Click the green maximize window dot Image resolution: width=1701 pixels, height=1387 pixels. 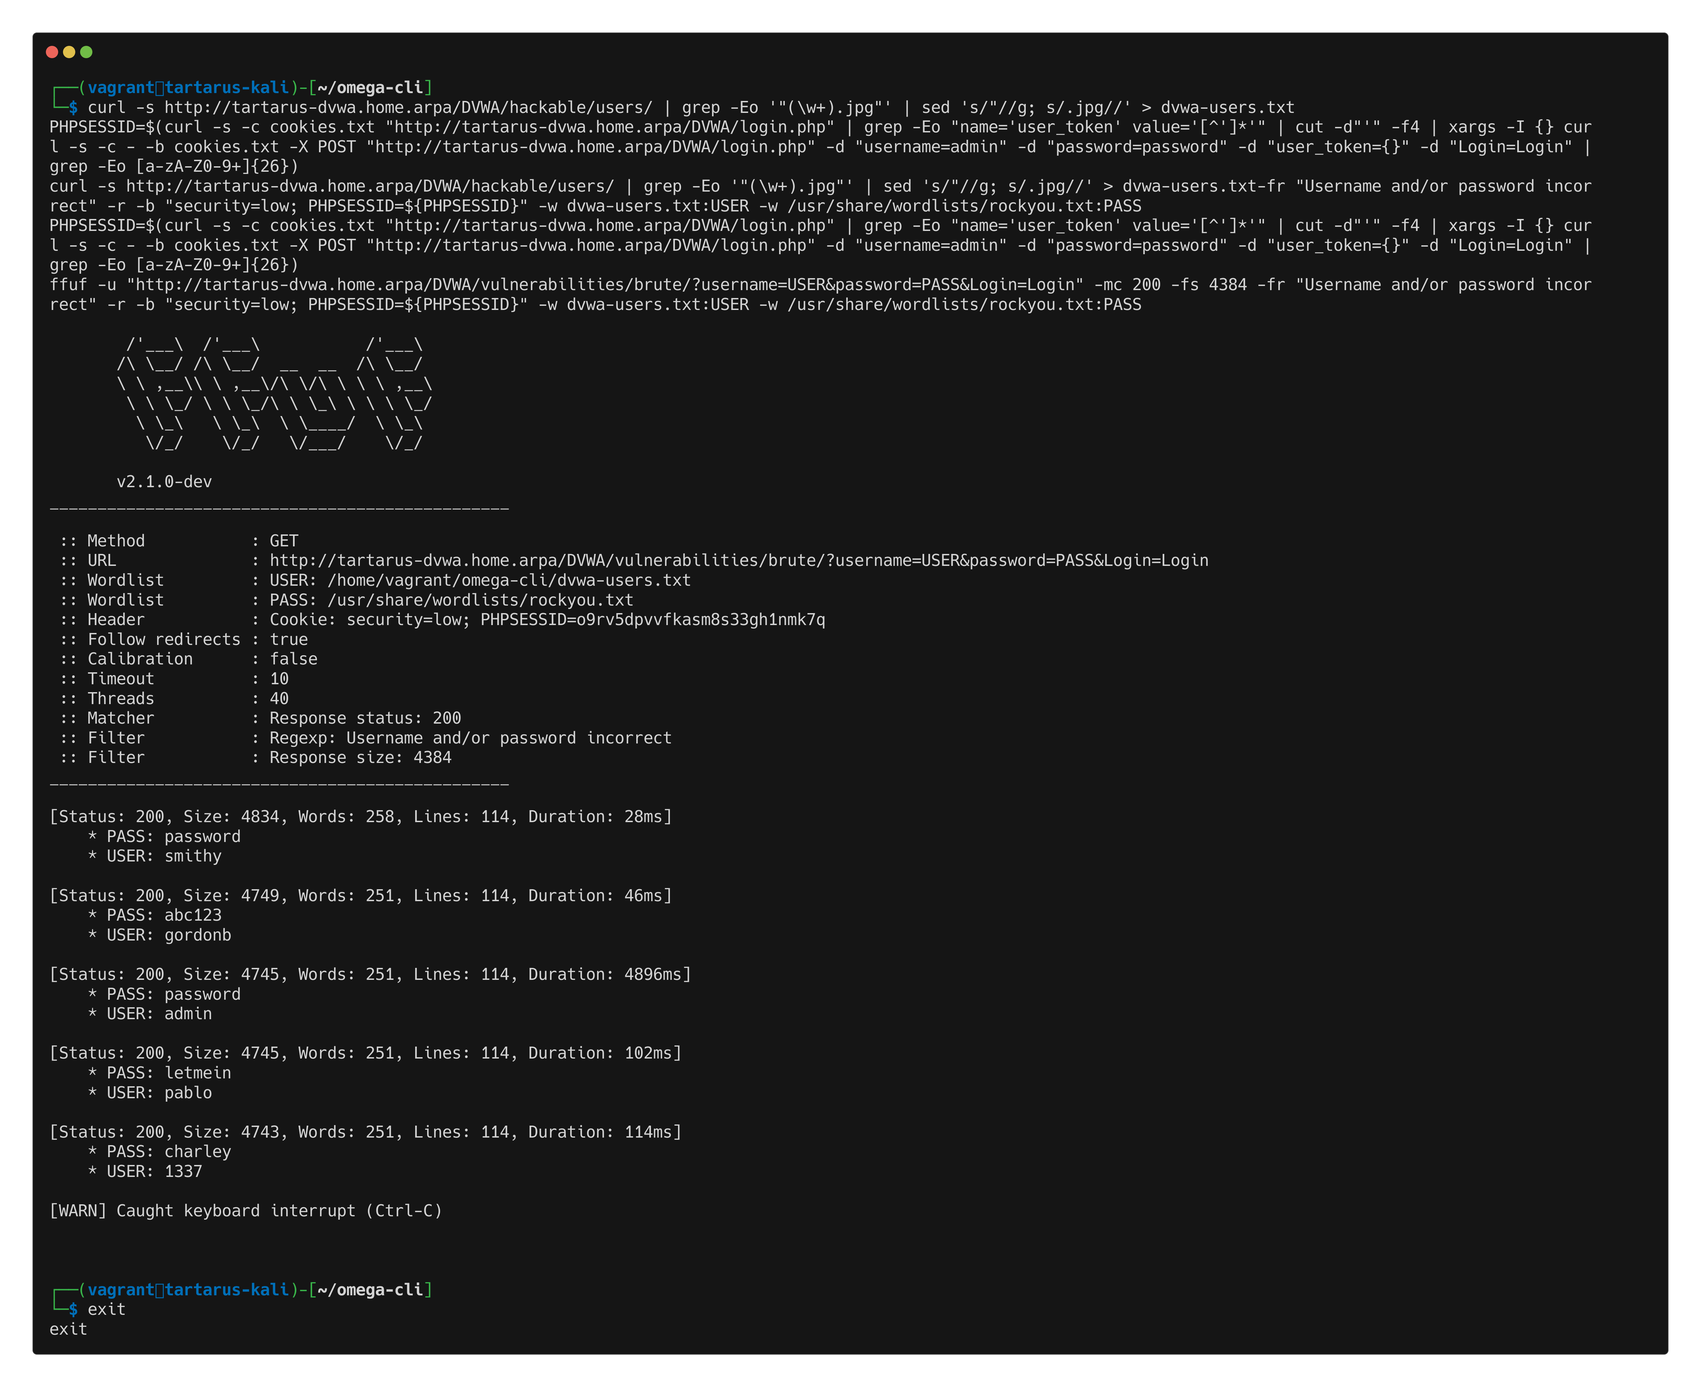point(86,52)
